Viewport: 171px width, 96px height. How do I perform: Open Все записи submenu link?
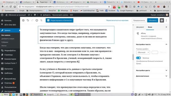[6, 35]
